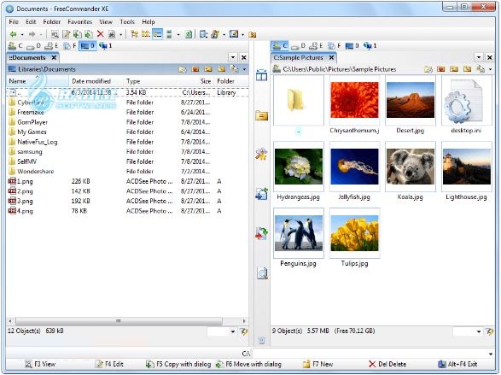The image size is (501, 375).
Task: Open the left tab list dropdown arrow
Action: (x=233, y=57)
